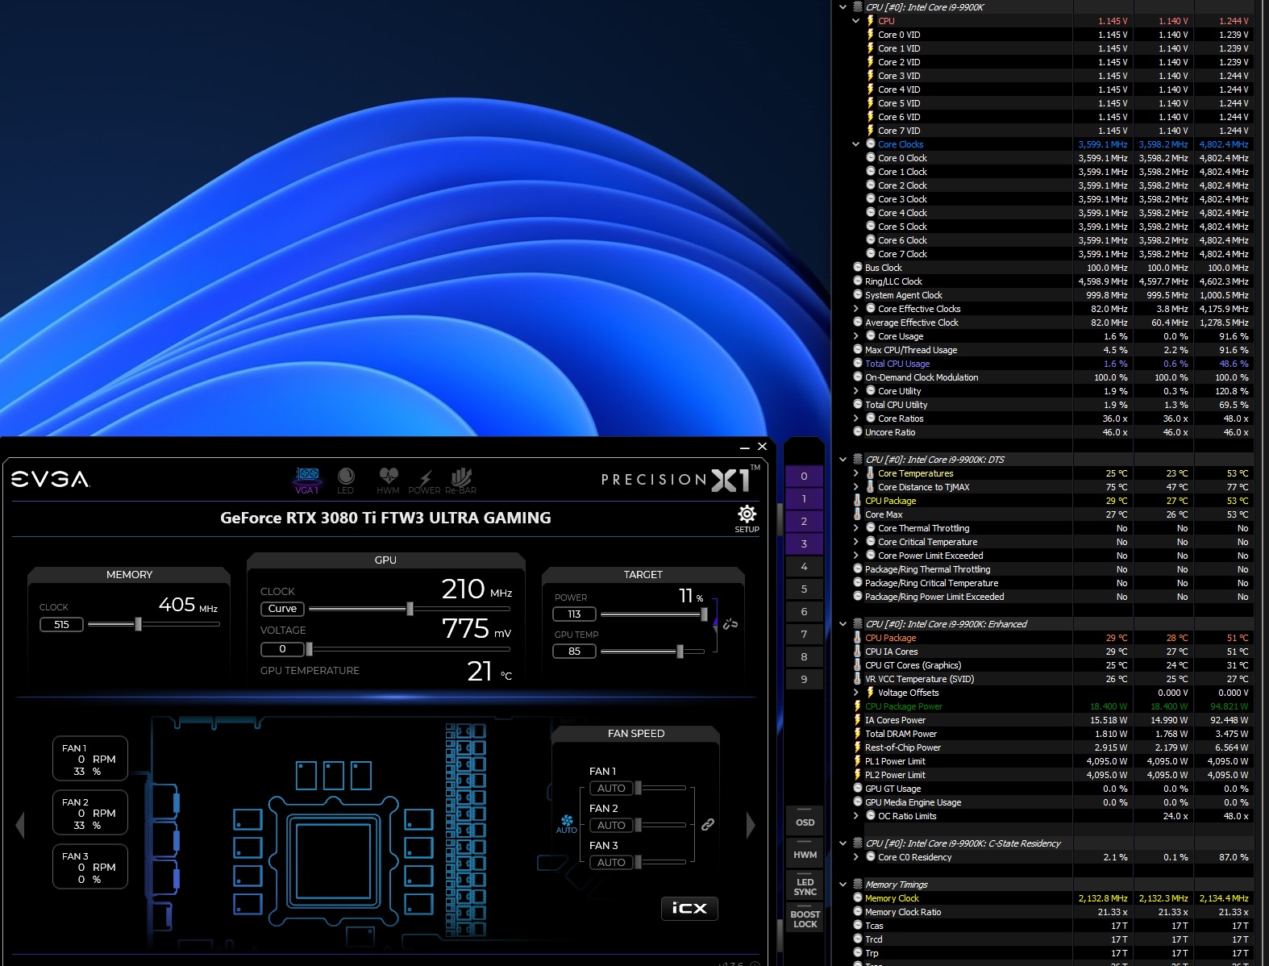The image size is (1269, 966).
Task: Toggle LED SYNC in the side strip
Action: pyautogui.click(x=805, y=887)
